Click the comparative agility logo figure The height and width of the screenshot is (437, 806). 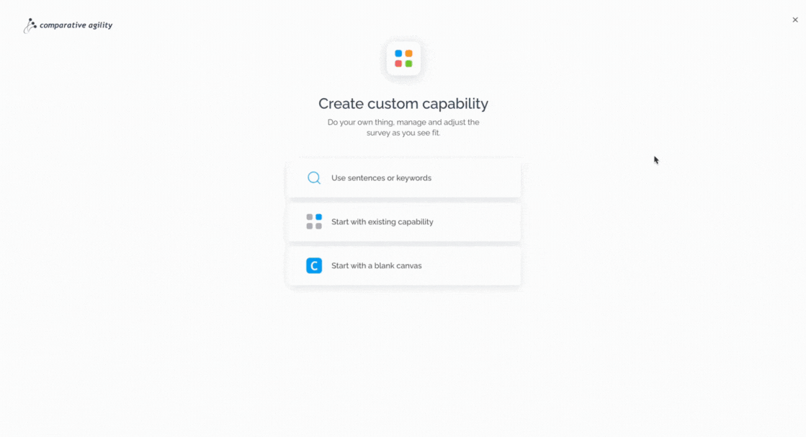[x=30, y=26]
